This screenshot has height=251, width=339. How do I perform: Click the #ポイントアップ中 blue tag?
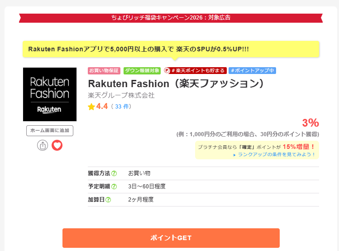click(x=252, y=71)
